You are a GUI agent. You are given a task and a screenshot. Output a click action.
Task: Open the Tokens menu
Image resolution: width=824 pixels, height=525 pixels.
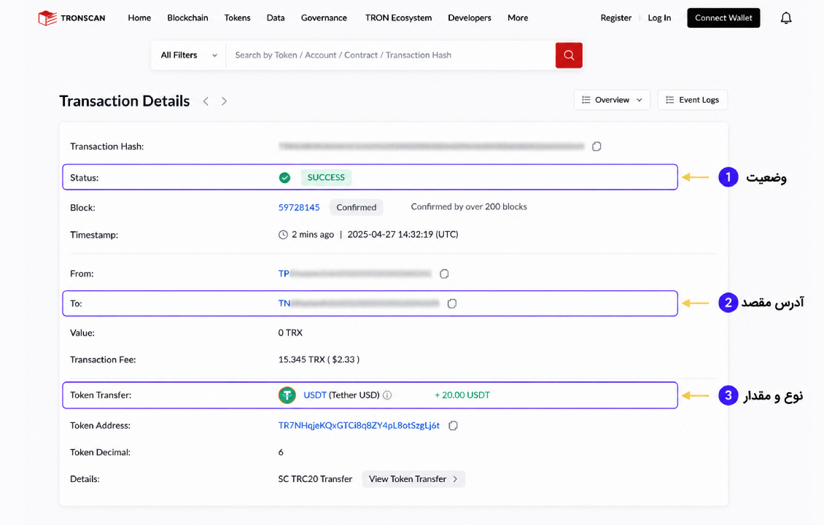(238, 18)
